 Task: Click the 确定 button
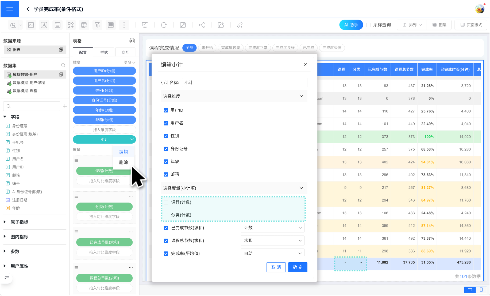[x=298, y=267]
